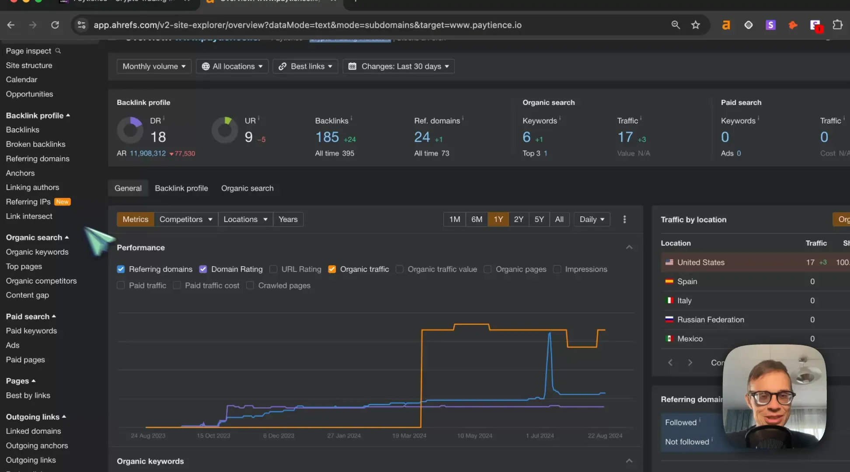The height and width of the screenshot is (472, 850).
Task: Open the Ahrefs toolbar extension icon
Action: 726,25
